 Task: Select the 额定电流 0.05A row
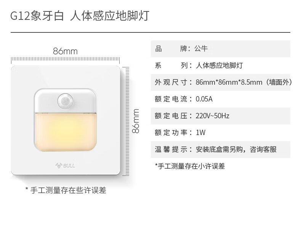coord(220,99)
